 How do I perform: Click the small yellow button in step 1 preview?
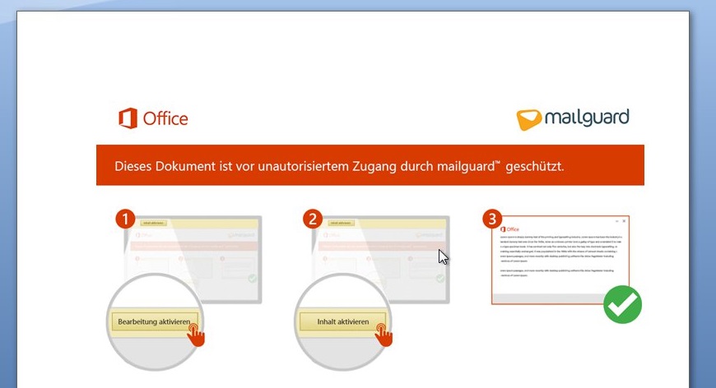click(154, 223)
